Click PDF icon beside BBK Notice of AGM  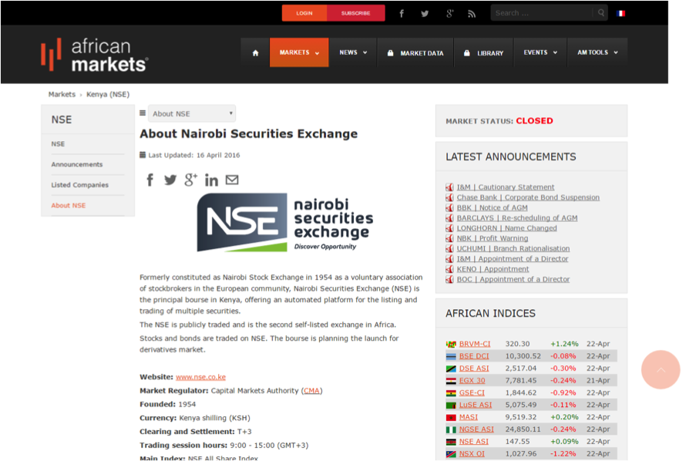click(x=449, y=207)
